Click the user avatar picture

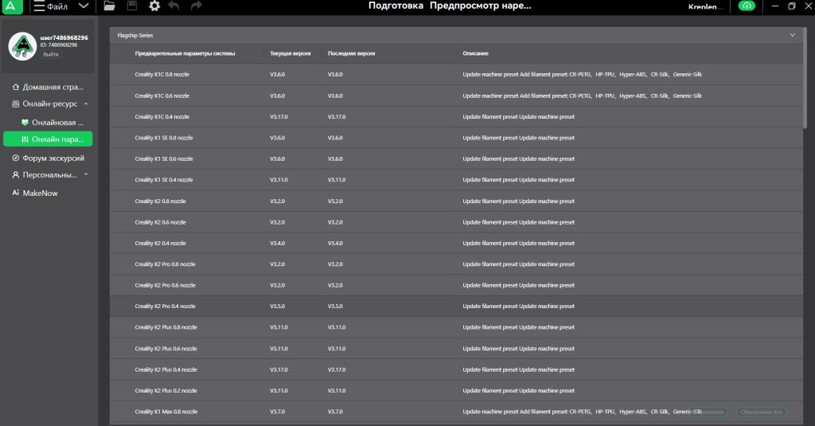click(x=22, y=46)
